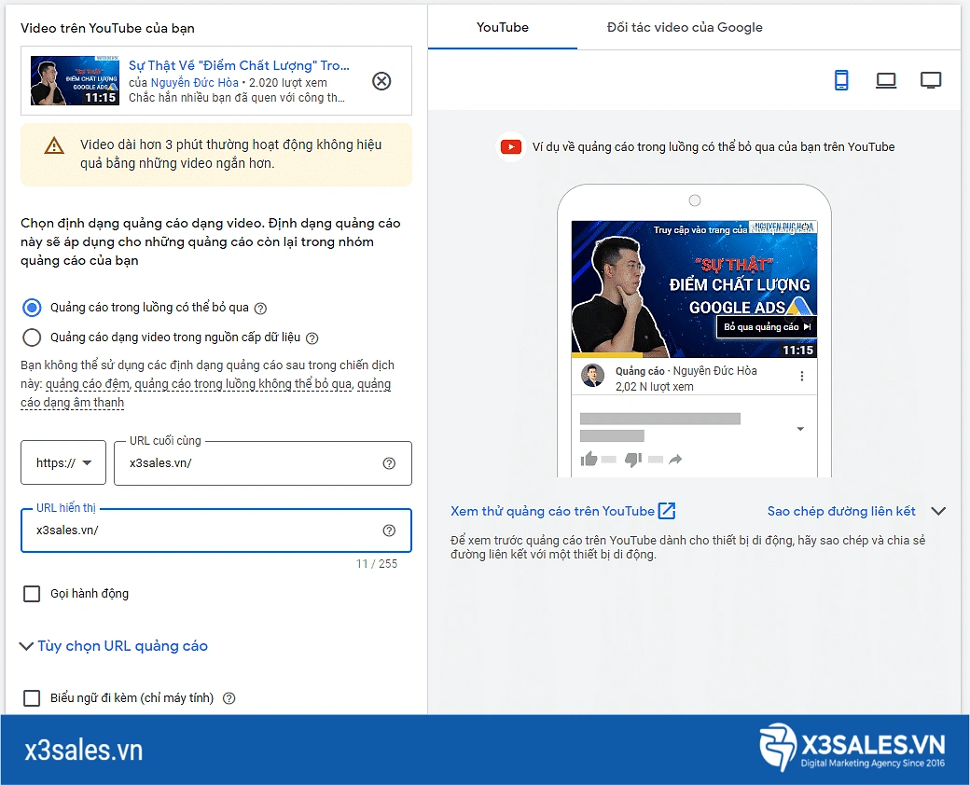970x785 pixels.
Task: Click the external link icon beside Xem thử
Action: click(x=667, y=511)
